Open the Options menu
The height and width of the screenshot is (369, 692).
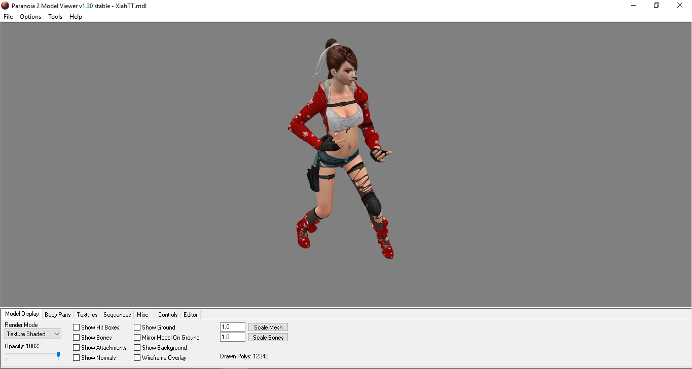click(x=30, y=17)
